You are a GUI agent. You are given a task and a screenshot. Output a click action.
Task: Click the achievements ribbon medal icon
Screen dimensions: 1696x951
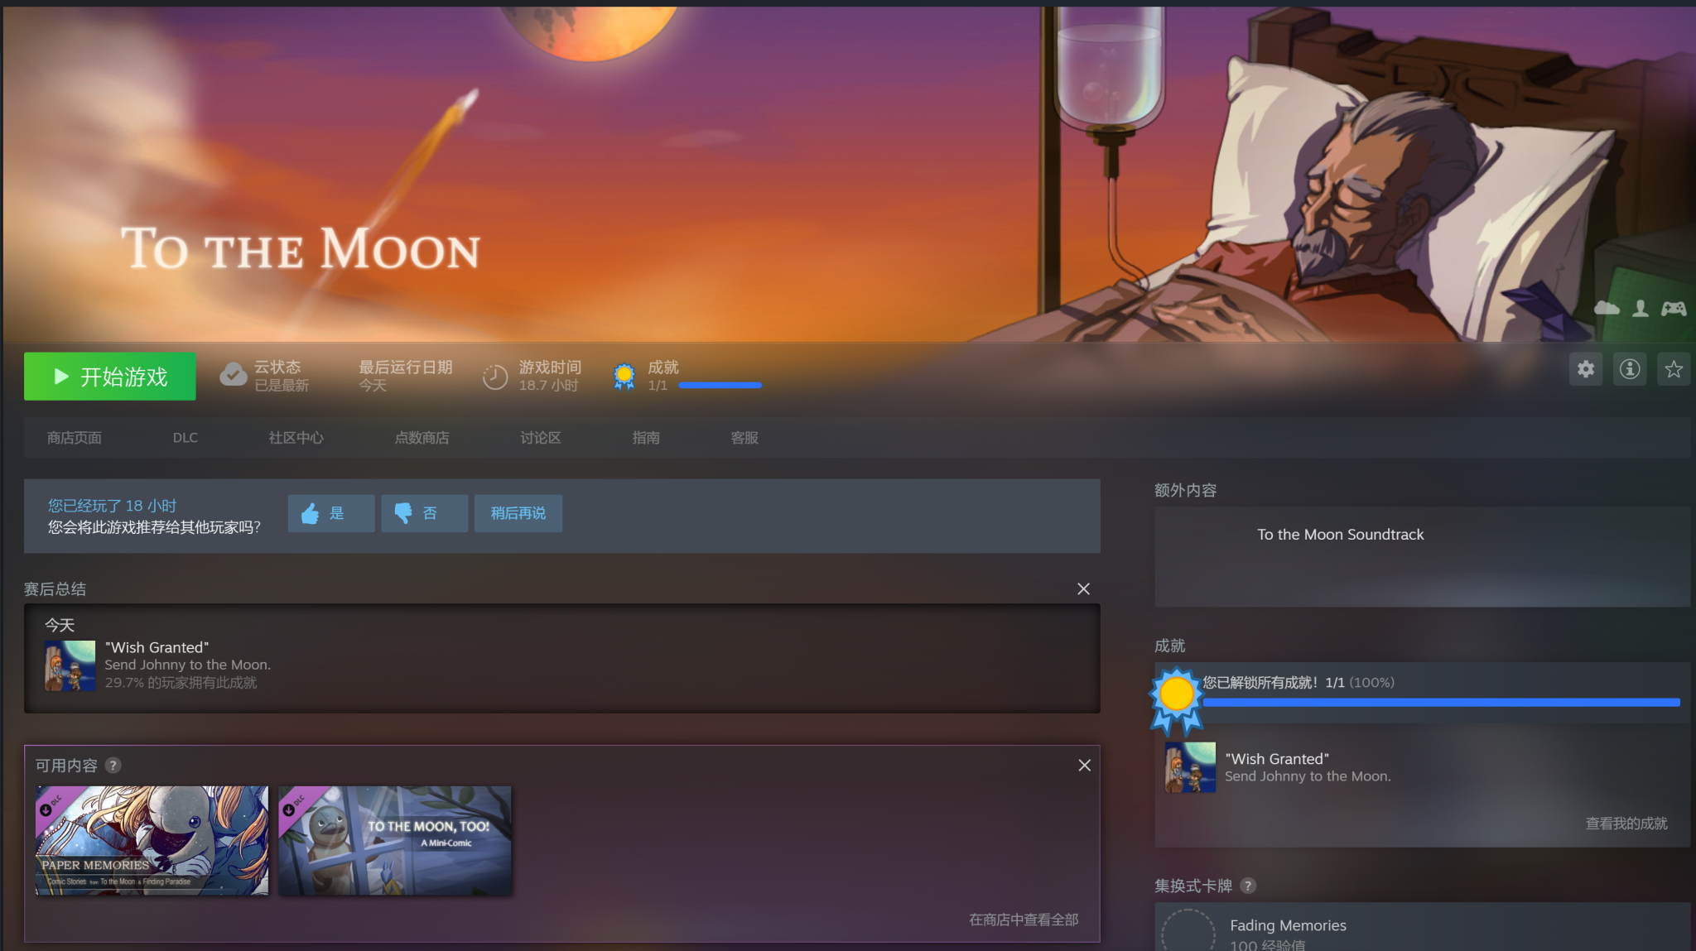point(624,377)
